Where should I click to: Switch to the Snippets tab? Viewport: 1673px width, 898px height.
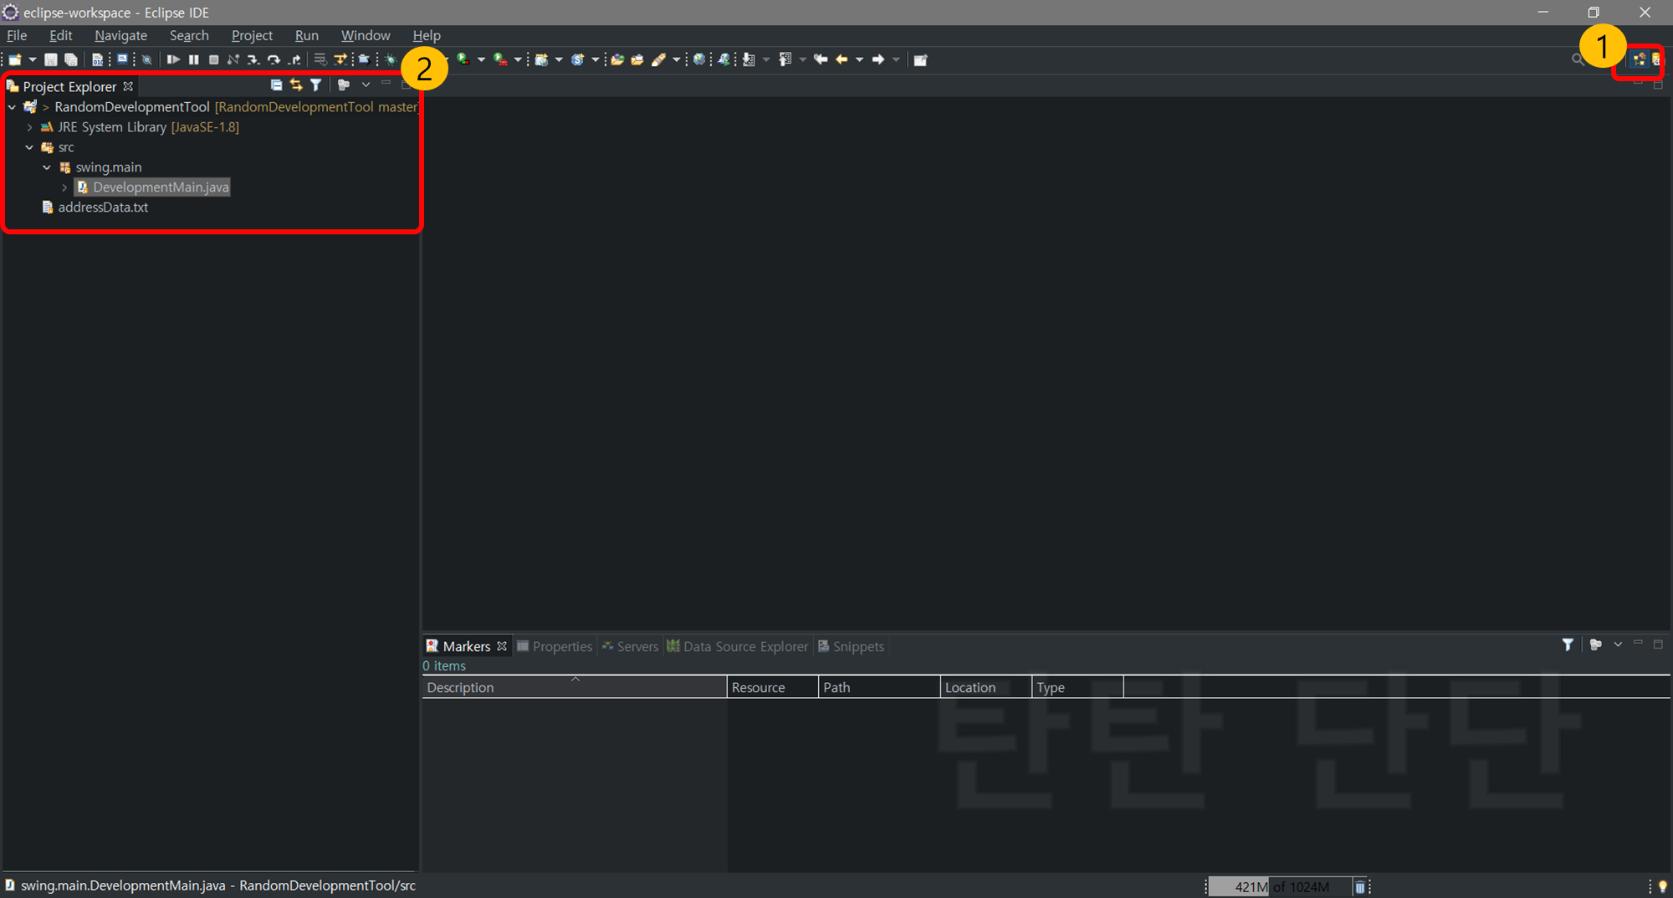(x=851, y=646)
